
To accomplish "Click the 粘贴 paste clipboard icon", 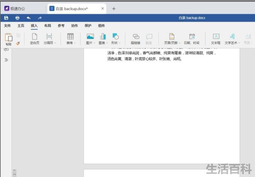I will [9, 37].
